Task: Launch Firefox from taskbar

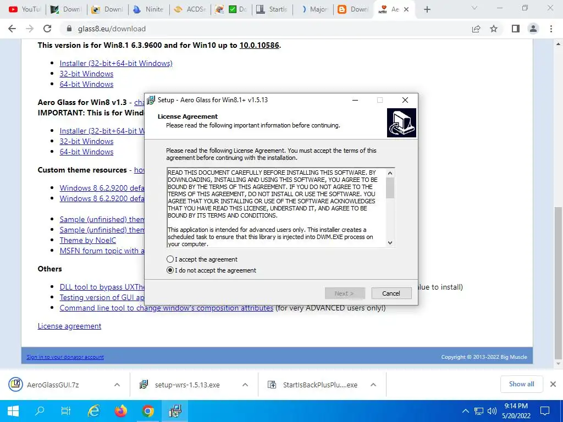Action: coord(121,411)
